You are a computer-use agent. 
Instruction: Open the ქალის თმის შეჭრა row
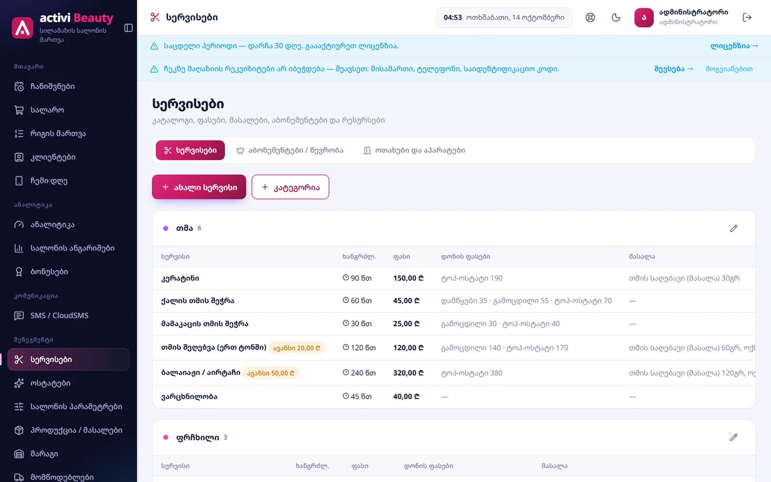click(x=454, y=301)
